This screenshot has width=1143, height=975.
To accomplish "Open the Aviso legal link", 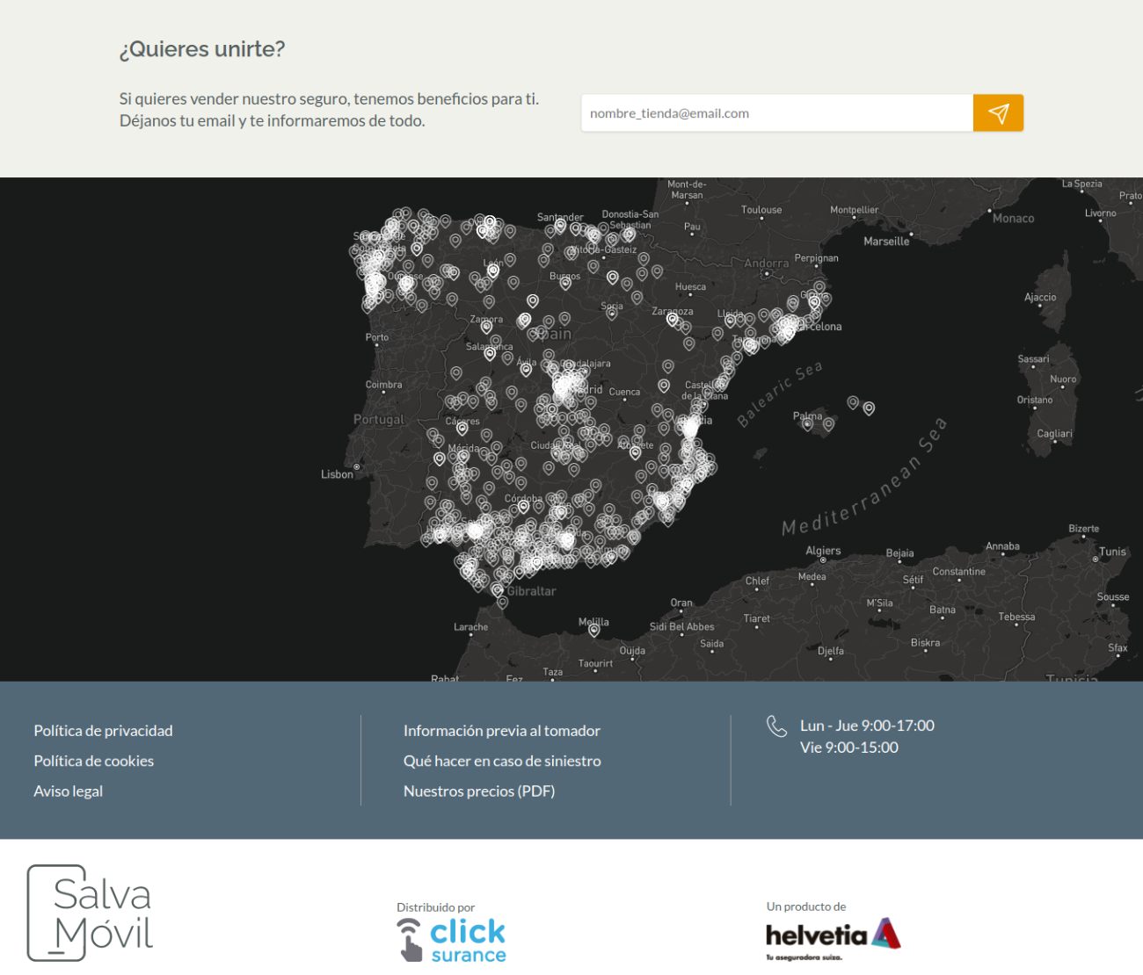I will point(68,791).
